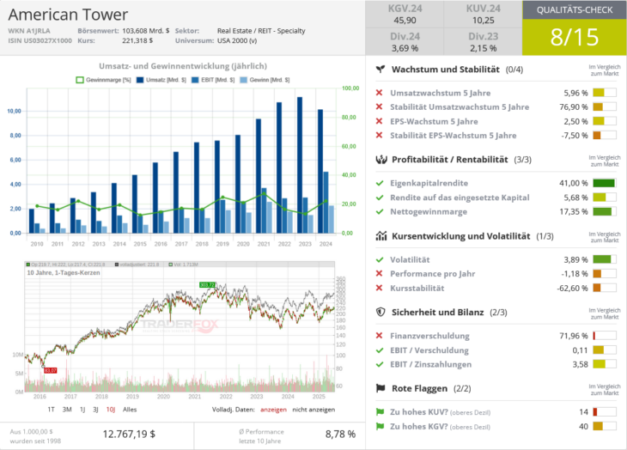
Task: Click the Volatilität comparison bar
Action: coord(604,259)
